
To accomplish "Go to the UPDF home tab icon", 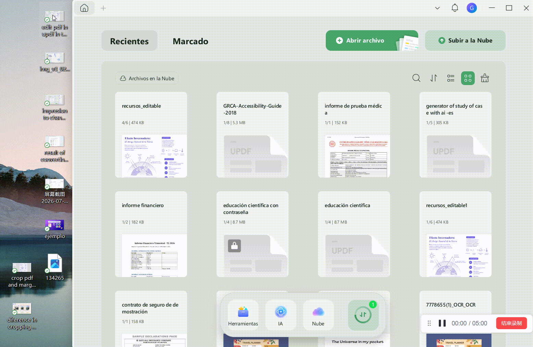I will tap(84, 8).
